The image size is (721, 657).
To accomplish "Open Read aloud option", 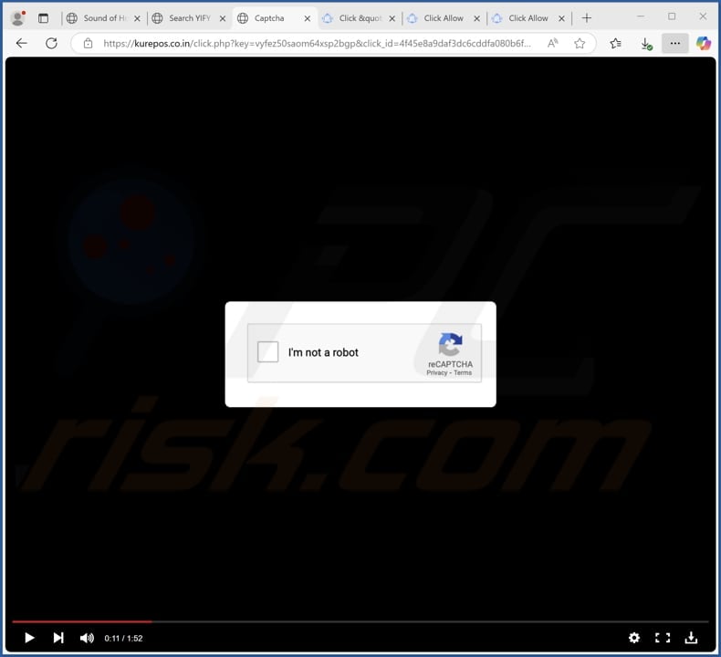I will tap(553, 43).
